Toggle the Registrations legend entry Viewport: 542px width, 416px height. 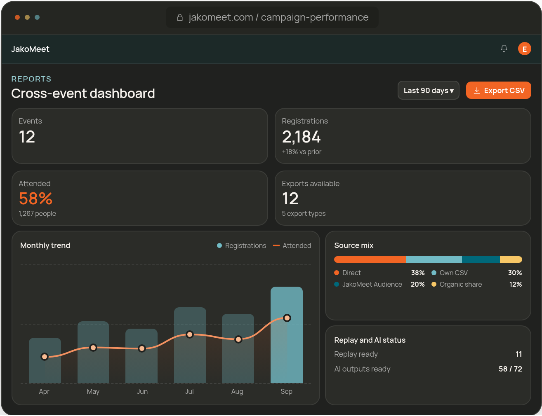click(x=242, y=245)
